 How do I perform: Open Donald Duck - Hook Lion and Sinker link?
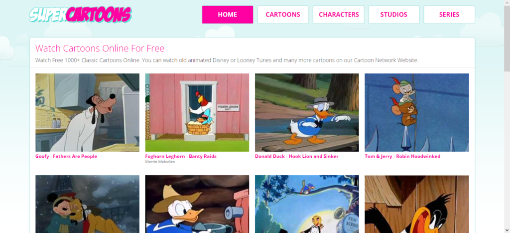(x=297, y=157)
